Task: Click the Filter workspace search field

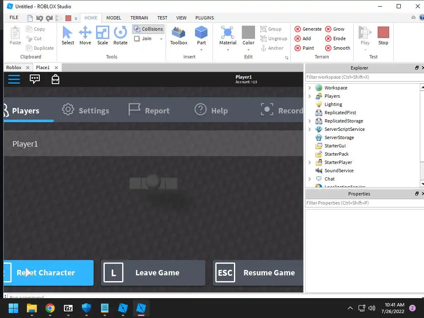Action: [x=364, y=77]
